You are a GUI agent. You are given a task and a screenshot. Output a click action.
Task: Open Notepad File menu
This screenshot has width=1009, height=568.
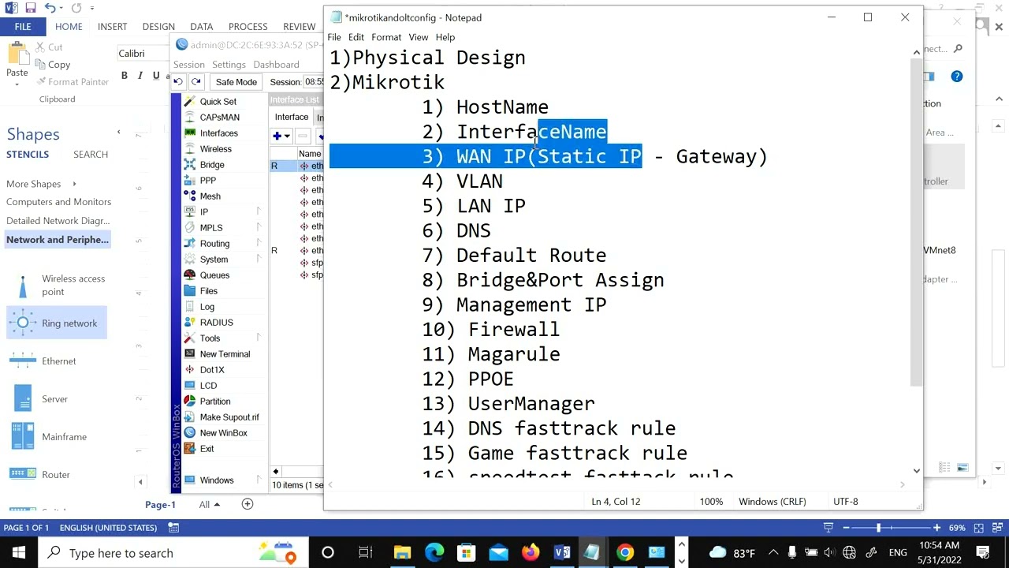point(334,37)
